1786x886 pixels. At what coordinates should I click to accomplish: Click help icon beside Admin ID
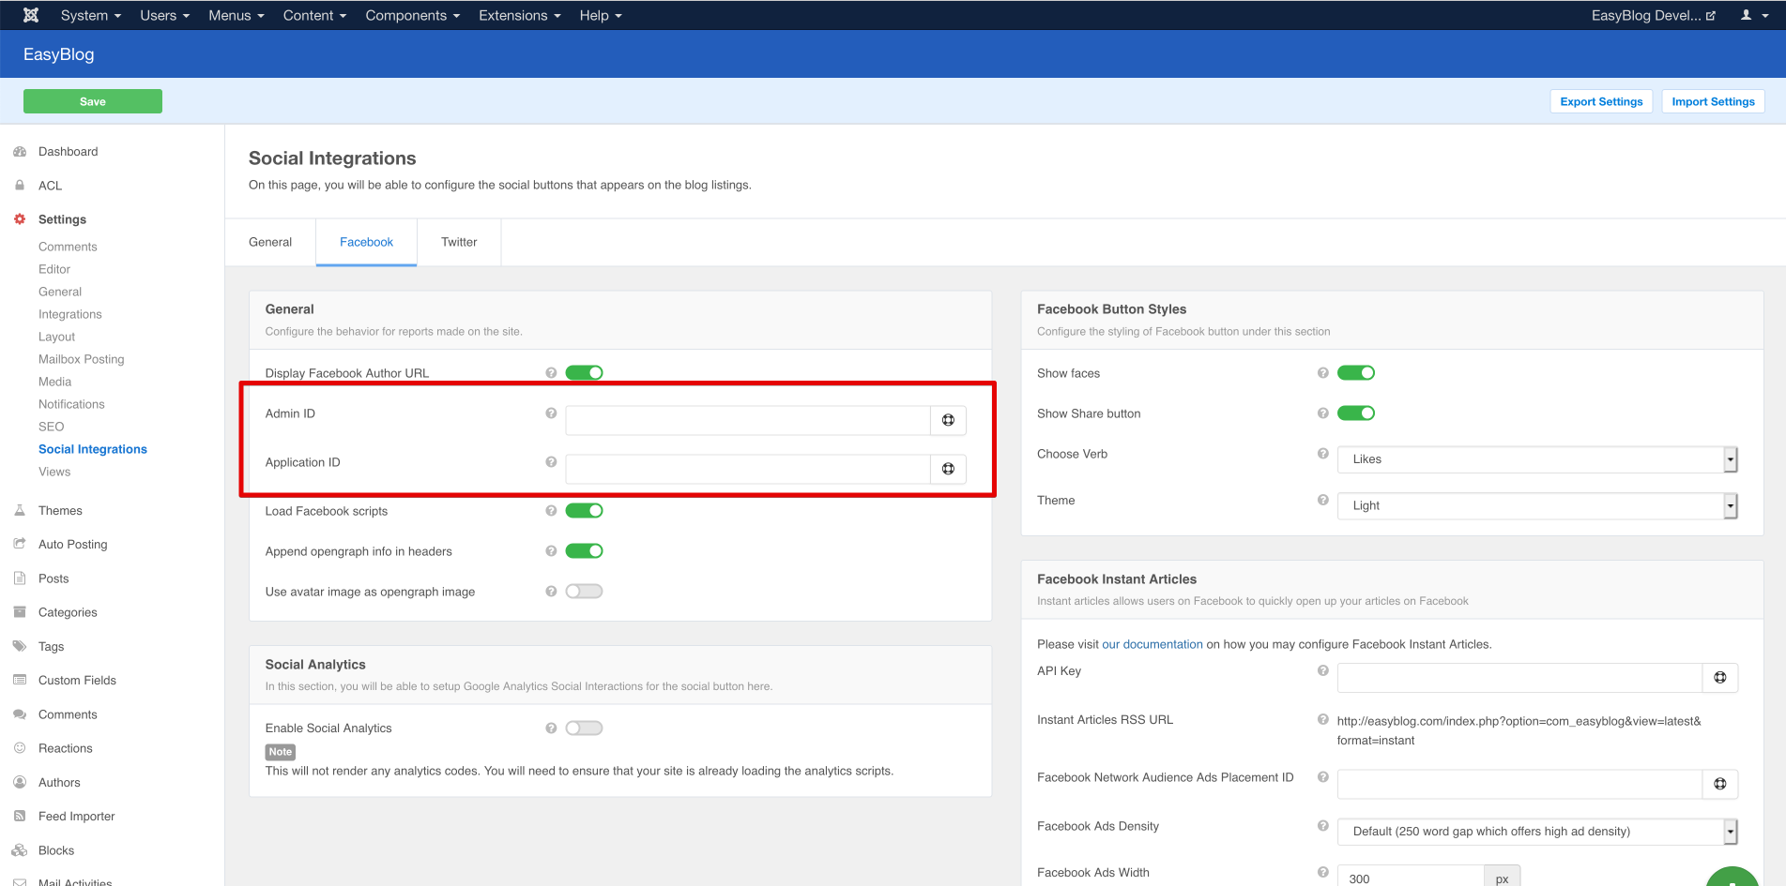(x=551, y=413)
